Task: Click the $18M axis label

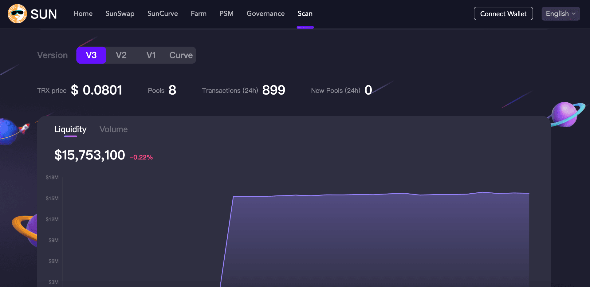Action: 52,177
